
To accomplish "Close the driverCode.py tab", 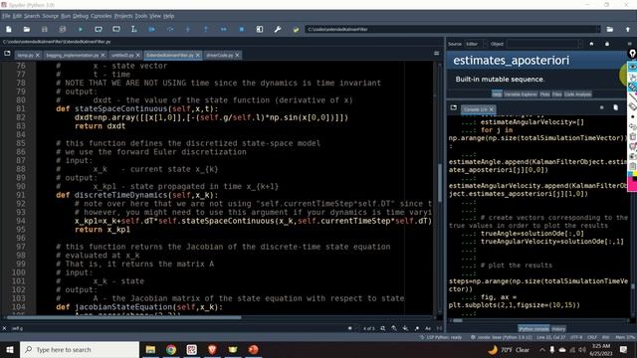I will pos(237,55).
